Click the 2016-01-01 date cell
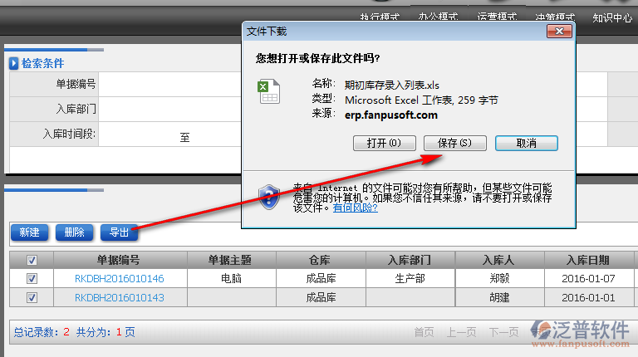Viewport: 638px width, 357px height. coord(588,297)
